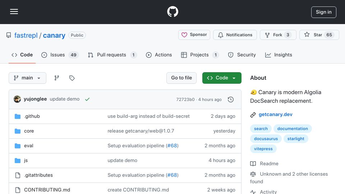
Task: Open the .github folder
Action: 32,116
